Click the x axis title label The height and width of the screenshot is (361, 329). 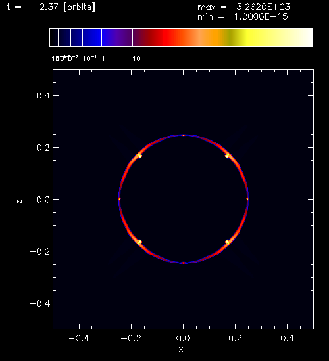click(181, 349)
